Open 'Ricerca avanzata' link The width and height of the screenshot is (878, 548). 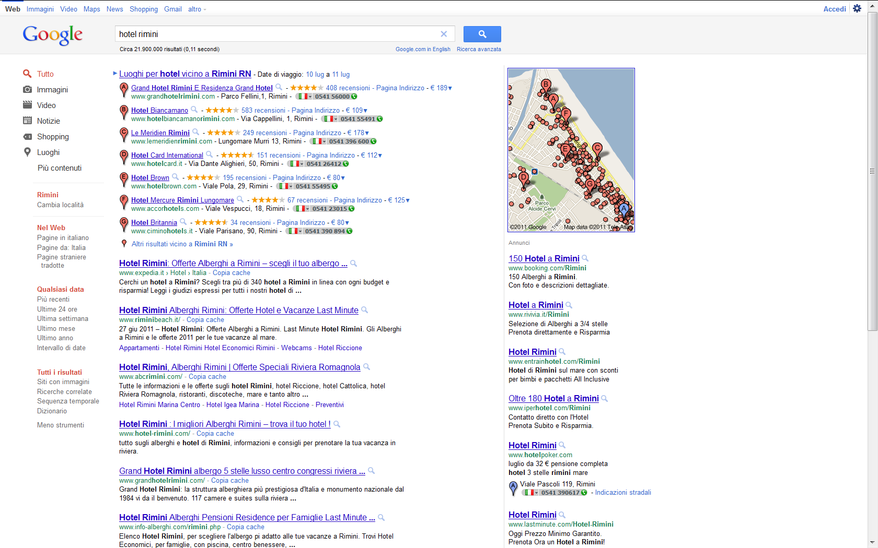point(479,49)
